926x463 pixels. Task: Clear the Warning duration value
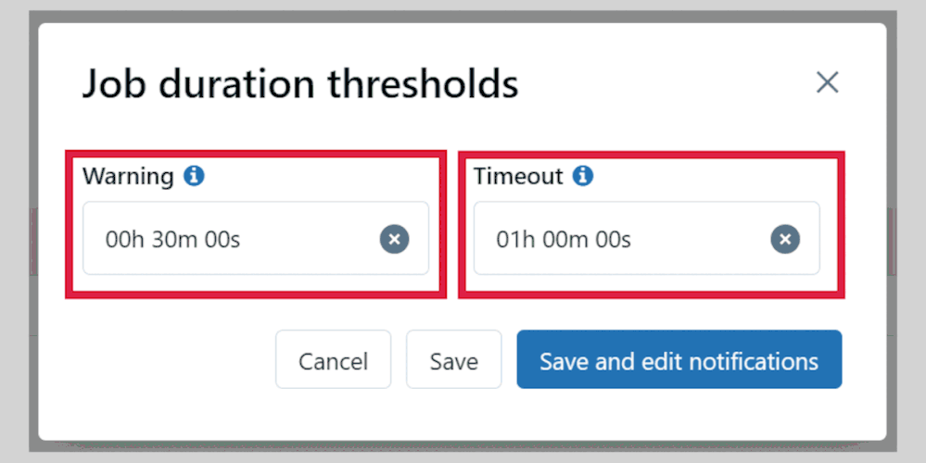394,240
